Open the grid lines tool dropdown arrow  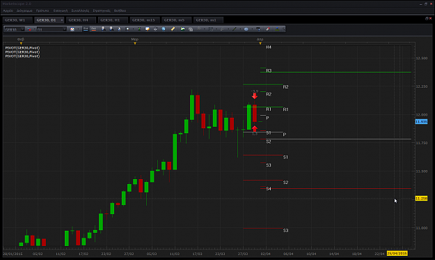(216, 29)
